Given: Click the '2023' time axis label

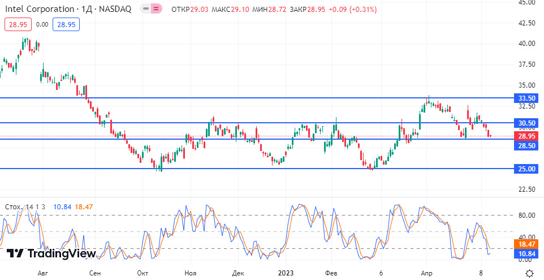Looking at the screenshot, I should pyautogui.click(x=286, y=273).
